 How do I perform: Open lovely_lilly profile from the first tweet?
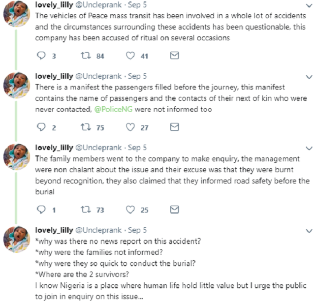[x=54, y=5]
